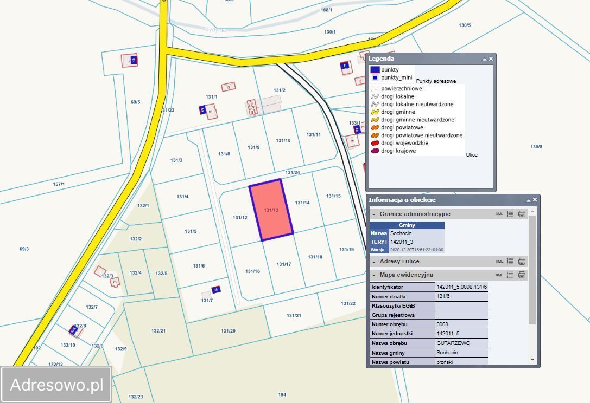Click the Gminy table header
Image resolution: width=590 pixels, height=403 pixels.
coord(407,225)
